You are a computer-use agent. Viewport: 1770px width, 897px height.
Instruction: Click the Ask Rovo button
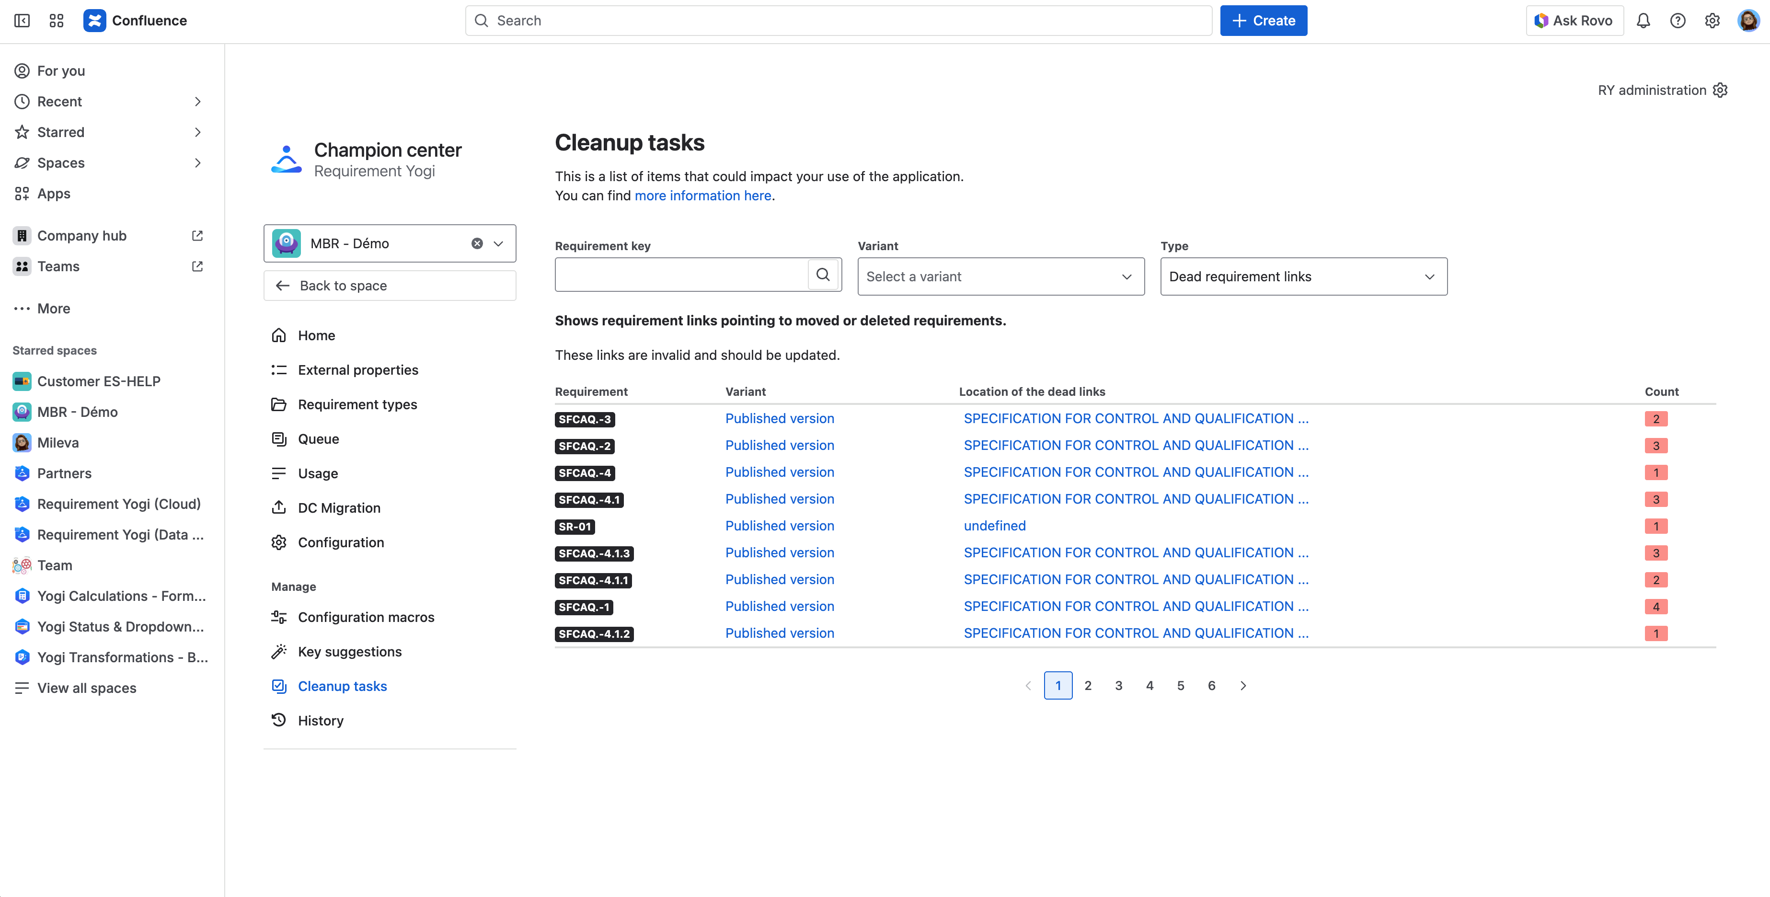[x=1574, y=21]
